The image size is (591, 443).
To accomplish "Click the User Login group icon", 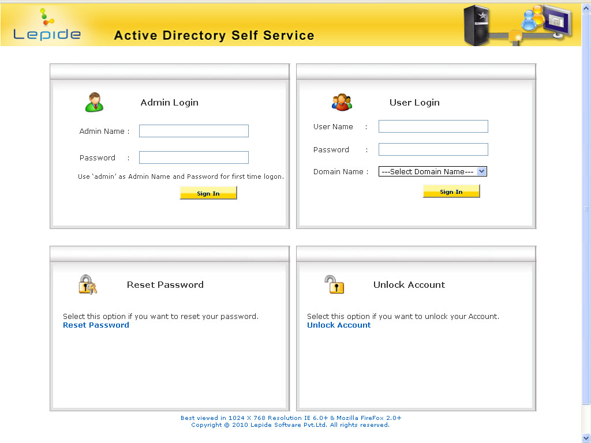I will pyautogui.click(x=342, y=102).
